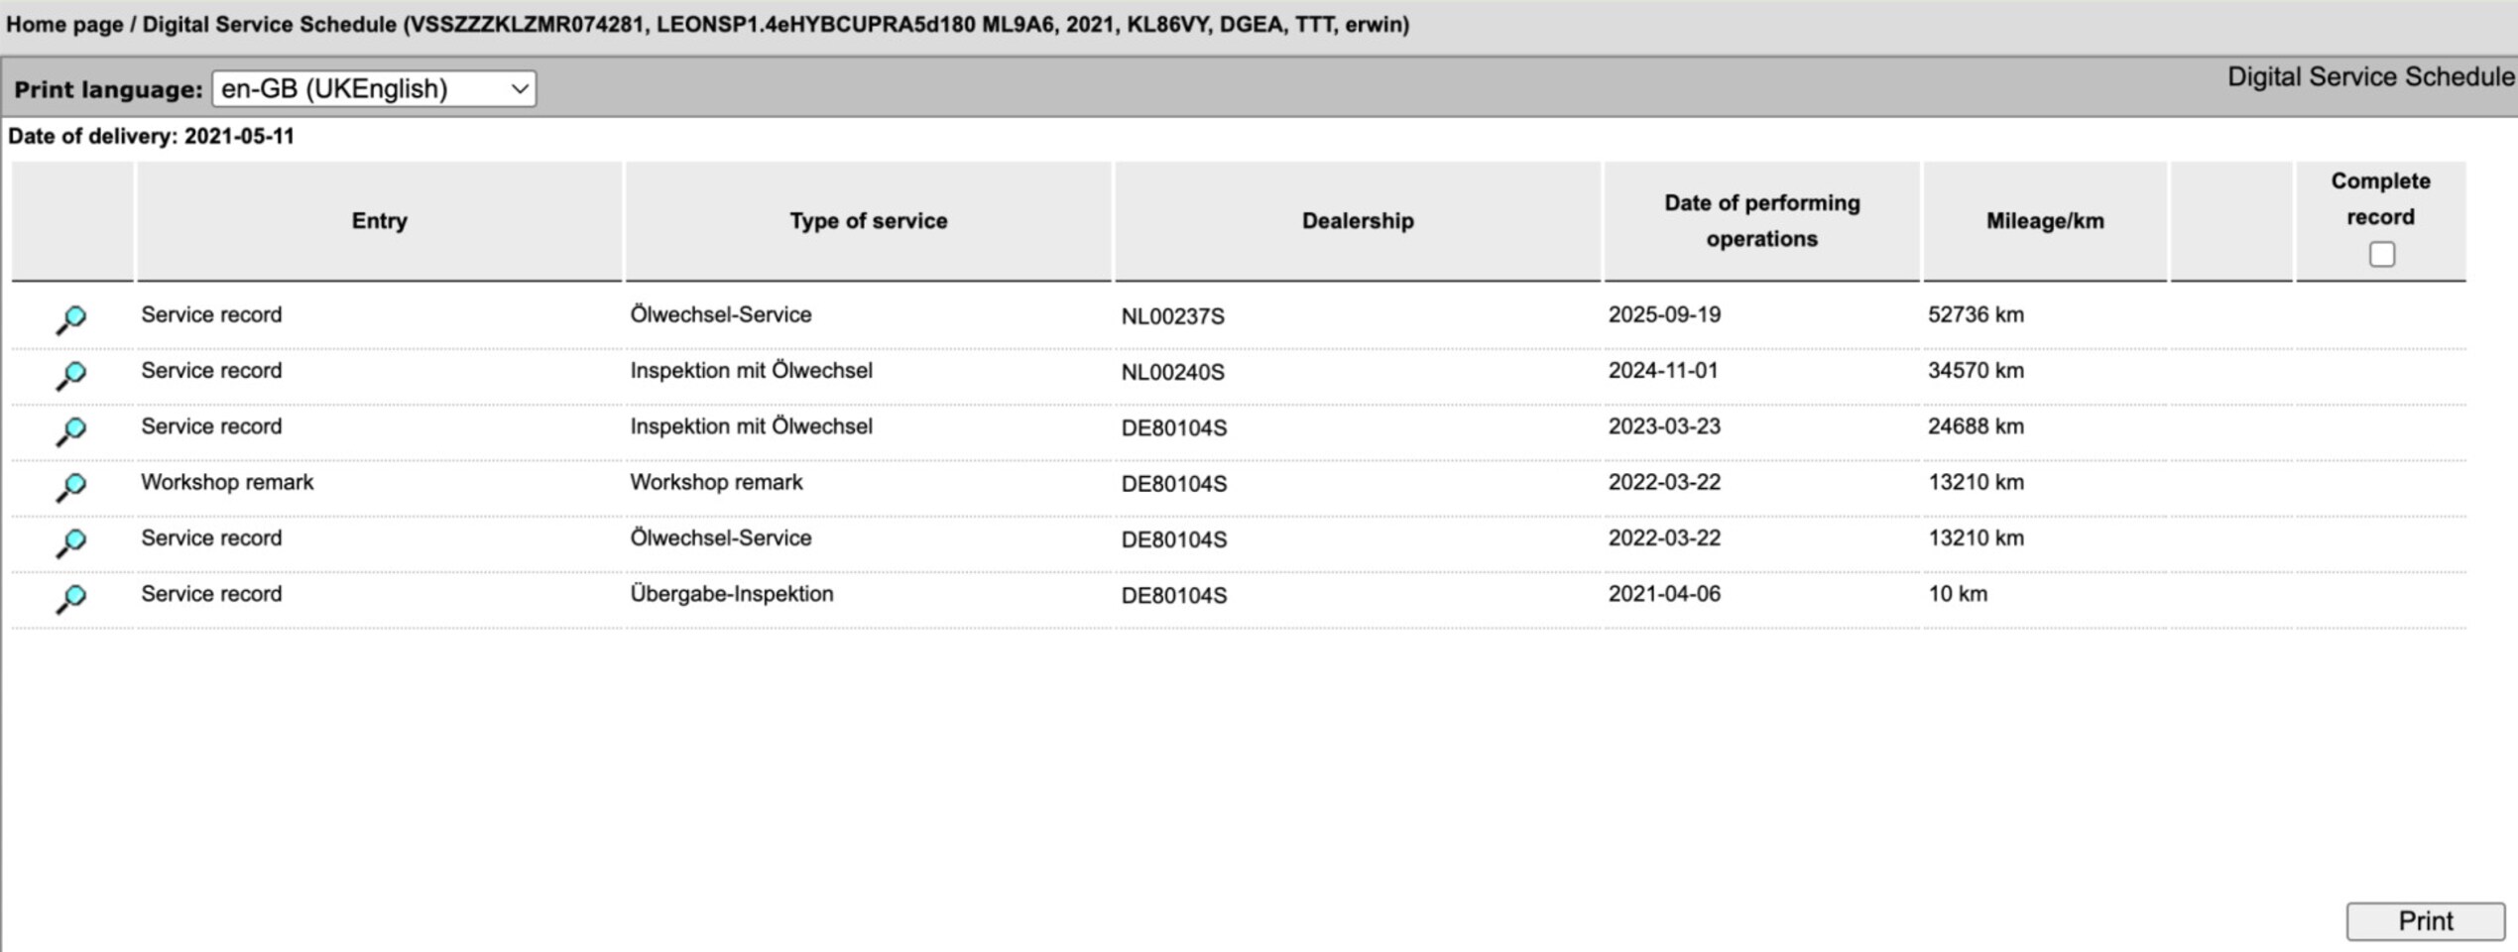Select dealership code NL00237S cell
The image size is (2518, 952).
pyautogui.click(x=1172, y=316)
